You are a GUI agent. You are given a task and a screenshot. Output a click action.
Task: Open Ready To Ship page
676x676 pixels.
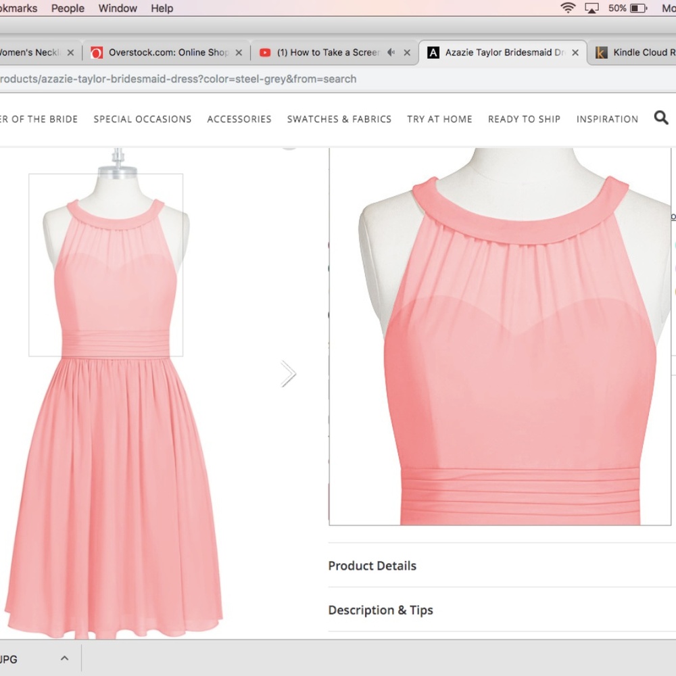(525, 119)
